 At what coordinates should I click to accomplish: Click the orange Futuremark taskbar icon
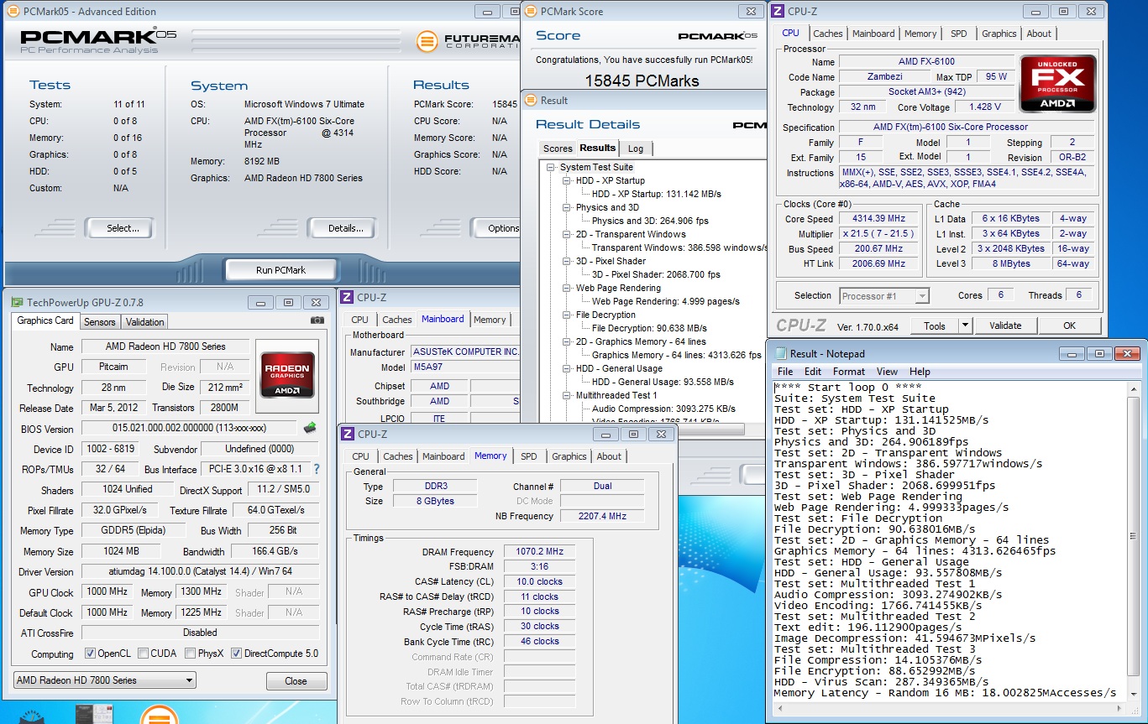point(159,714)
